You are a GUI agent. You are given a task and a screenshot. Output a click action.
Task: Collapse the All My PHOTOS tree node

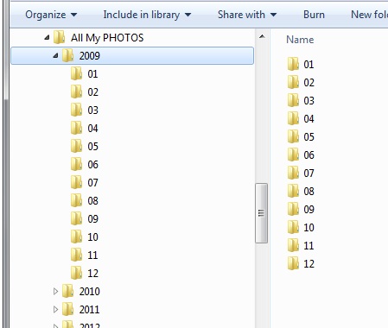pyautogui.click(x=47, y=37)
